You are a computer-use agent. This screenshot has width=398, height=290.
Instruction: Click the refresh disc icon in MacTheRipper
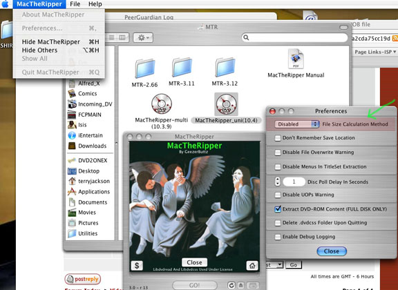231,285
